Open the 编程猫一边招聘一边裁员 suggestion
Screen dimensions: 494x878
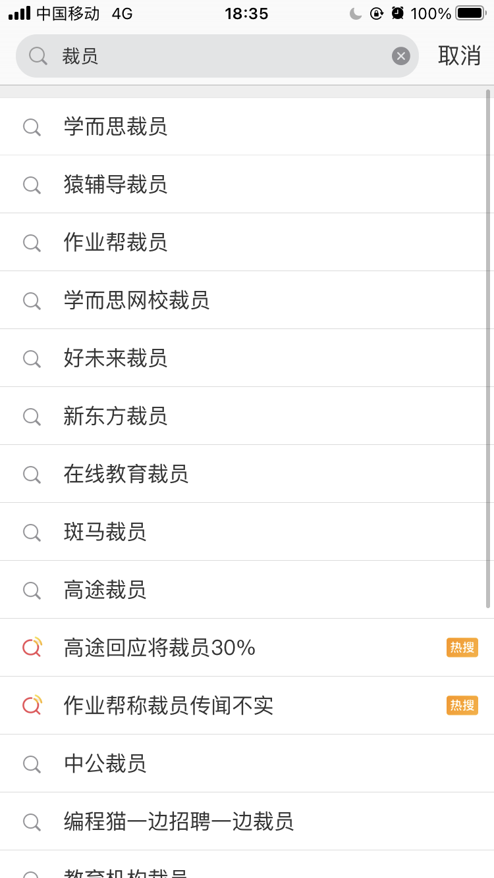click(x=178, y=821)
